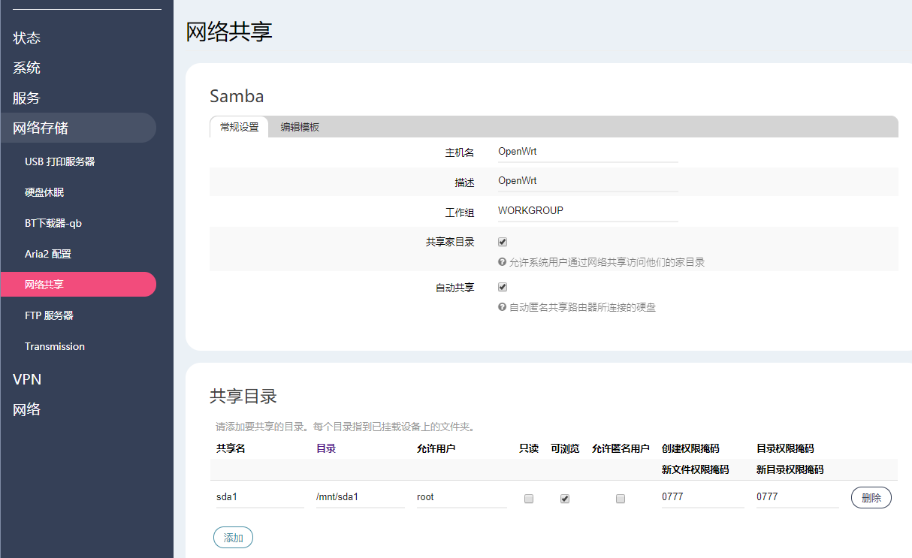Expand the VPN sidebar menu
Screen dimensions: 912x558
pos(27,379)
